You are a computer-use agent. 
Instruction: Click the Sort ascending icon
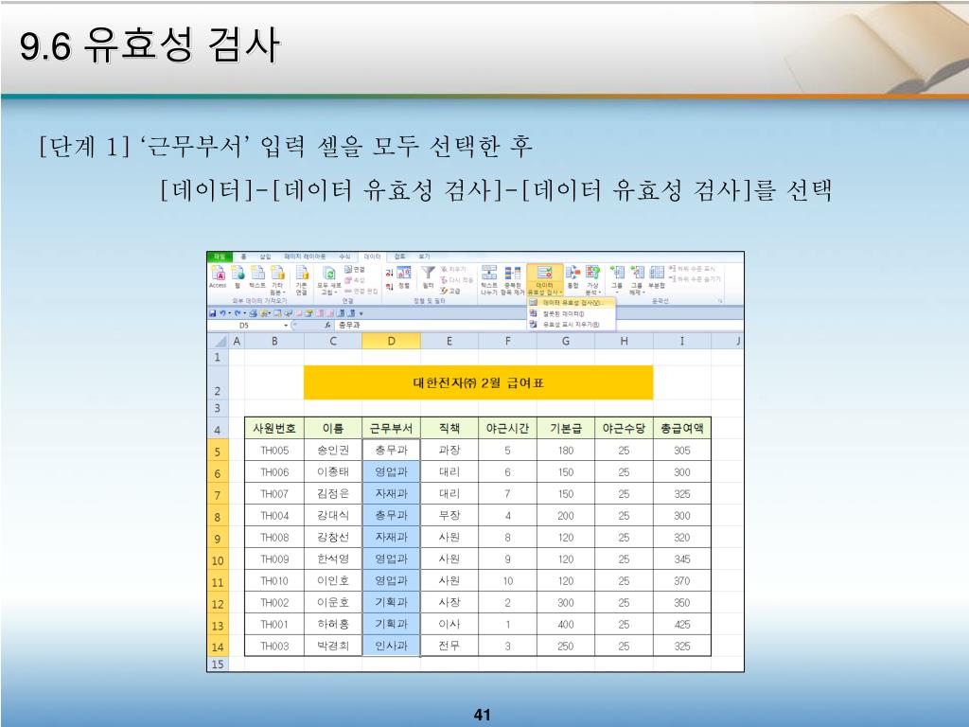[x=389, y=272]
